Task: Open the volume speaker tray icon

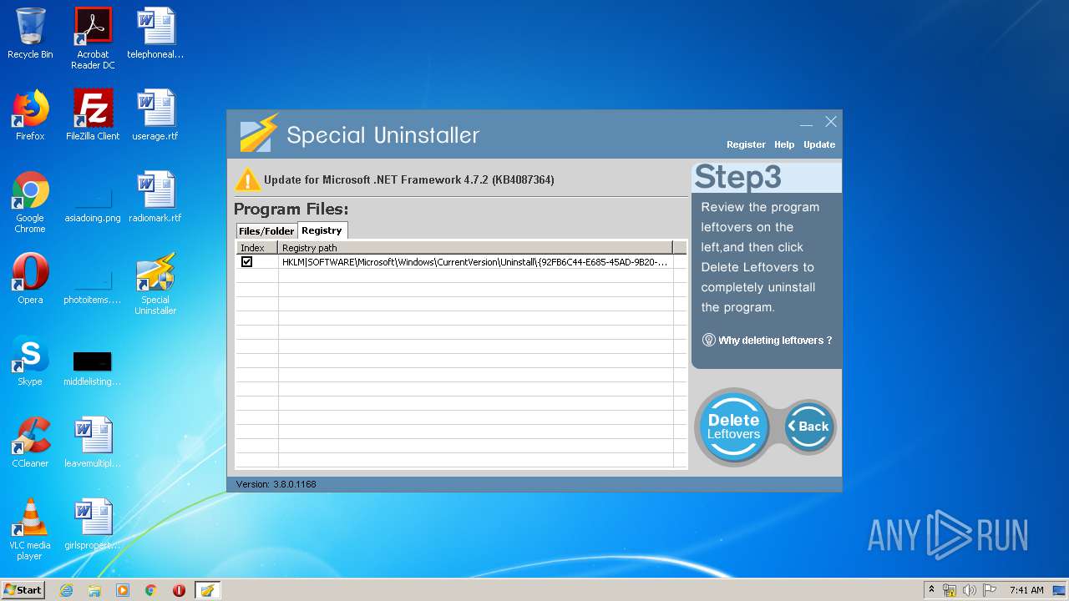Action: pyautogui.click(x=970, y=590)
